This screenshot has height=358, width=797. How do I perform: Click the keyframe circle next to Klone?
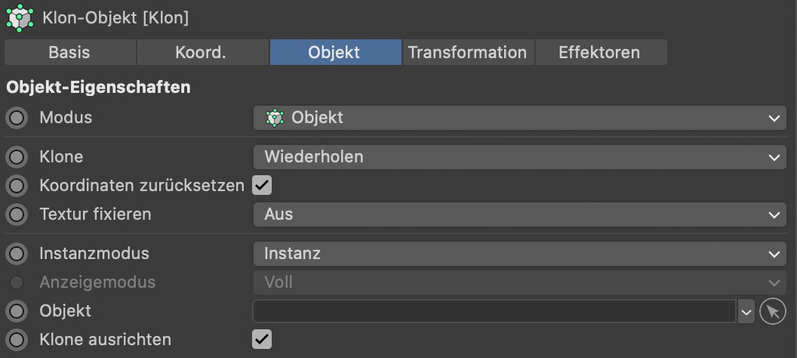(x=16, y=157)
